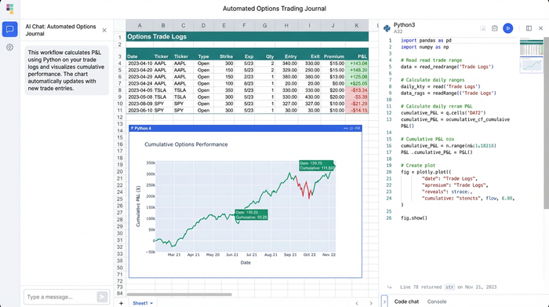Screen dimensions: 549x307
Task: Toggle the code editor panel layout icon
Action: point(529,28)
